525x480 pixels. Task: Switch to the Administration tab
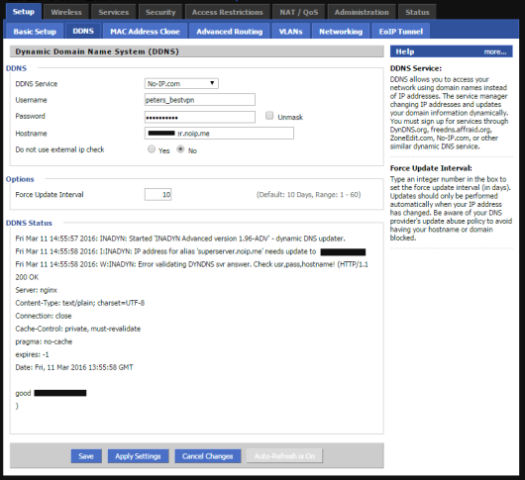(x=362, y=12)
